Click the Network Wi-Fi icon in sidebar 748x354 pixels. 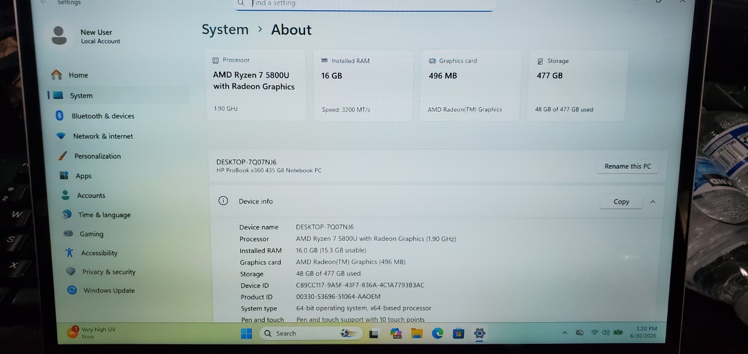coord(61,136)
